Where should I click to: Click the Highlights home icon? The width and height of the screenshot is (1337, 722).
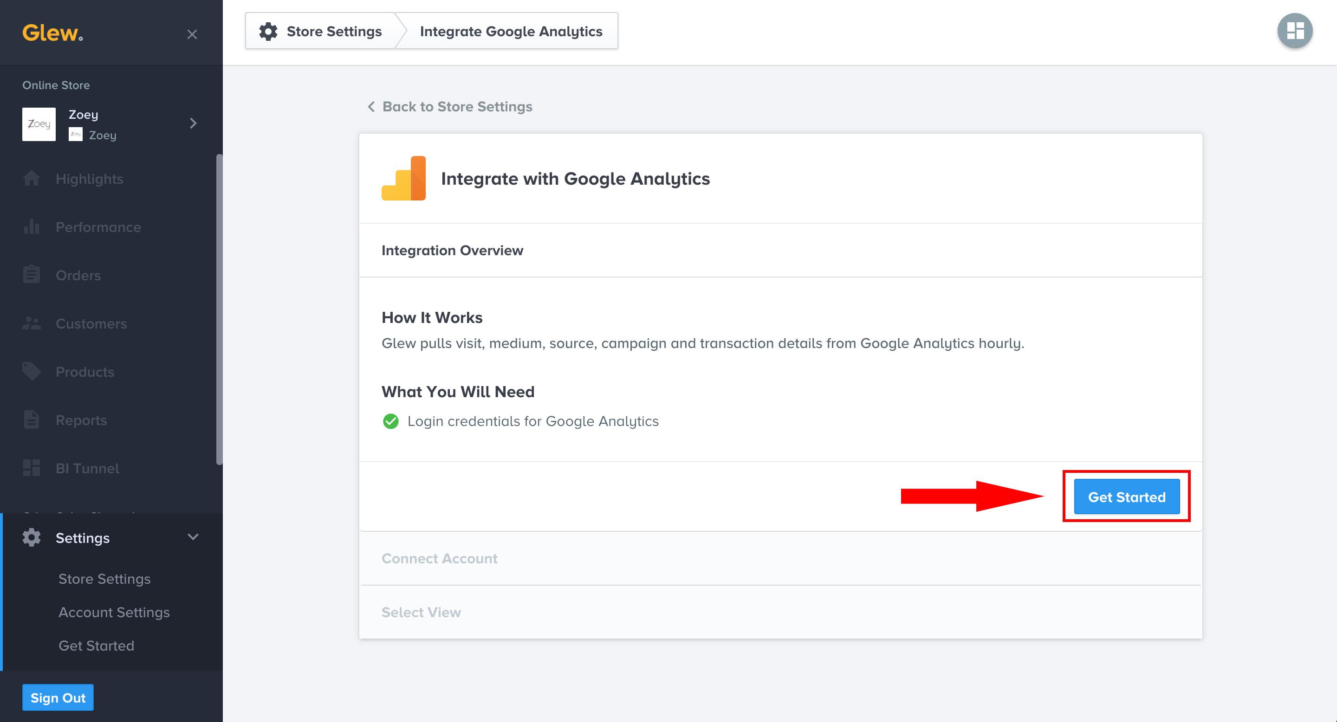coord(31,179)
